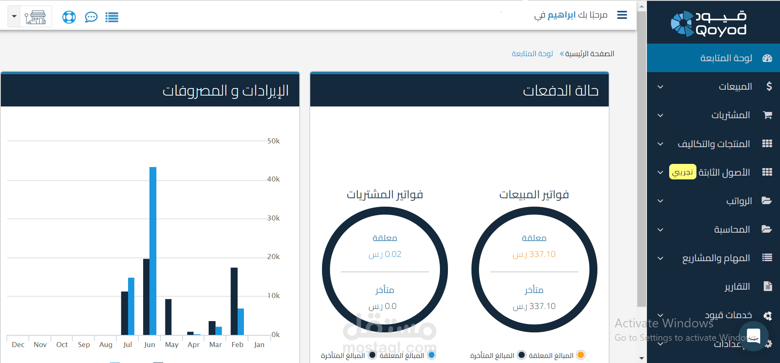Image resolution: width=780 pixels, height=363 pixels.
Task: Open the الأصول الثابتة sidebar menu
Action: pos(713,172)
